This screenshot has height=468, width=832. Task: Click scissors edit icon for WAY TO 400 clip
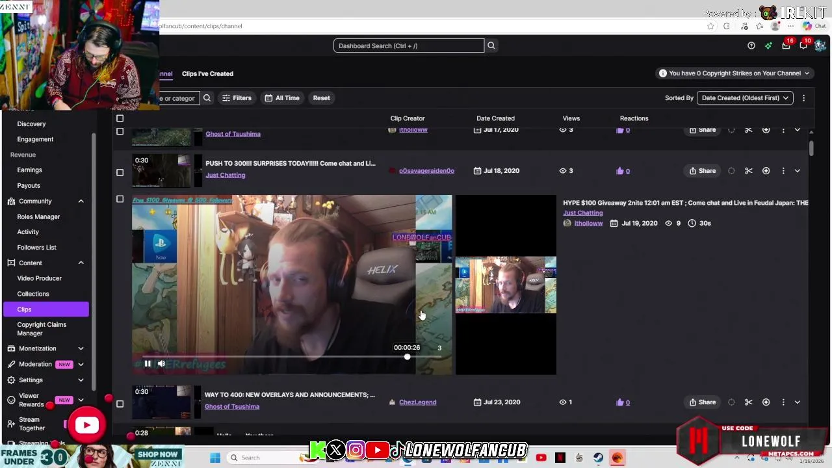tap(749, 402)
